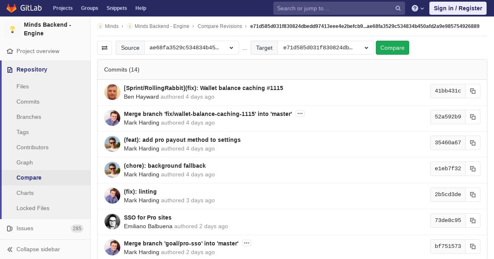Open the Groups menu
494x259 pixels.
pyautogui.click(x=89, y=8)
